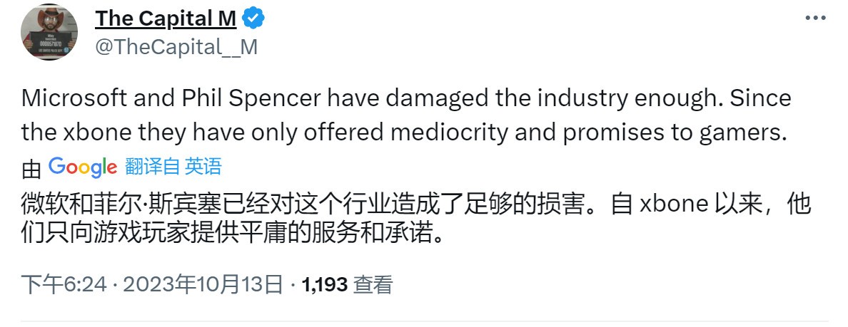Open the tweet's three-dot more options menu
Screen dimensions: 848x327
click(x=815, y=18)
